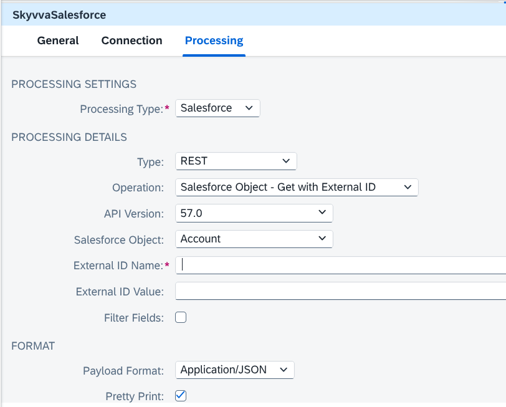Click the Payload Format label
Viewport: 506px width, 407px height.
123,371
